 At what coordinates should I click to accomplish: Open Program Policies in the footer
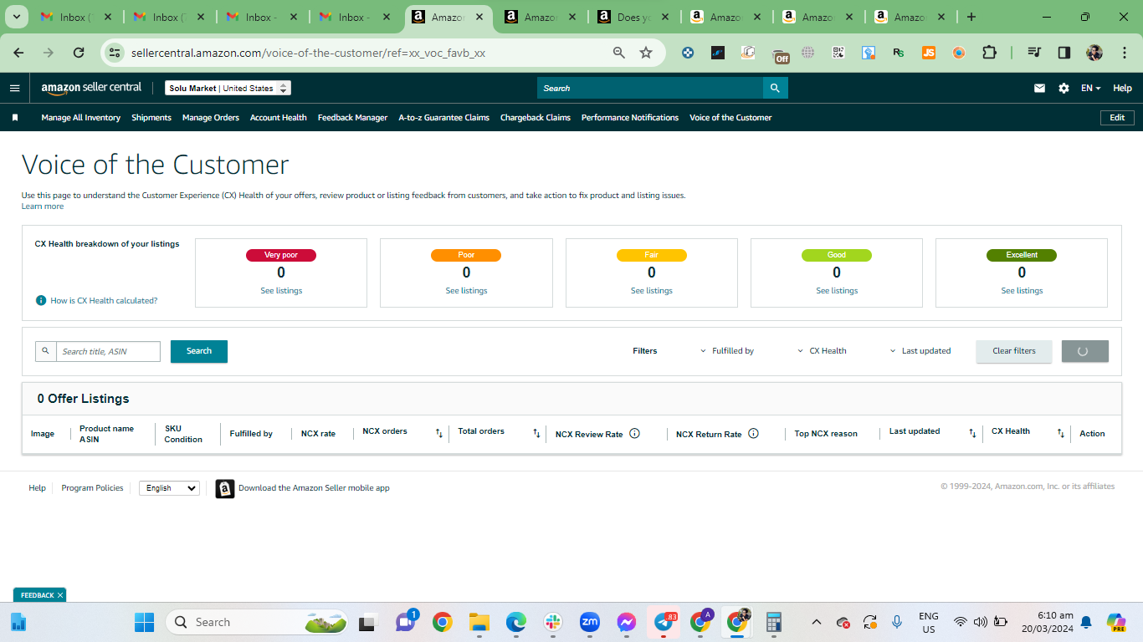point(92,488)
